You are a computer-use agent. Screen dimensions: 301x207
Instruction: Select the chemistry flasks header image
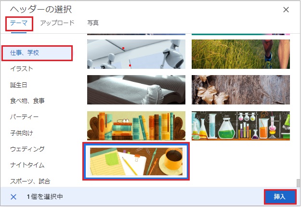pos(241,126)
